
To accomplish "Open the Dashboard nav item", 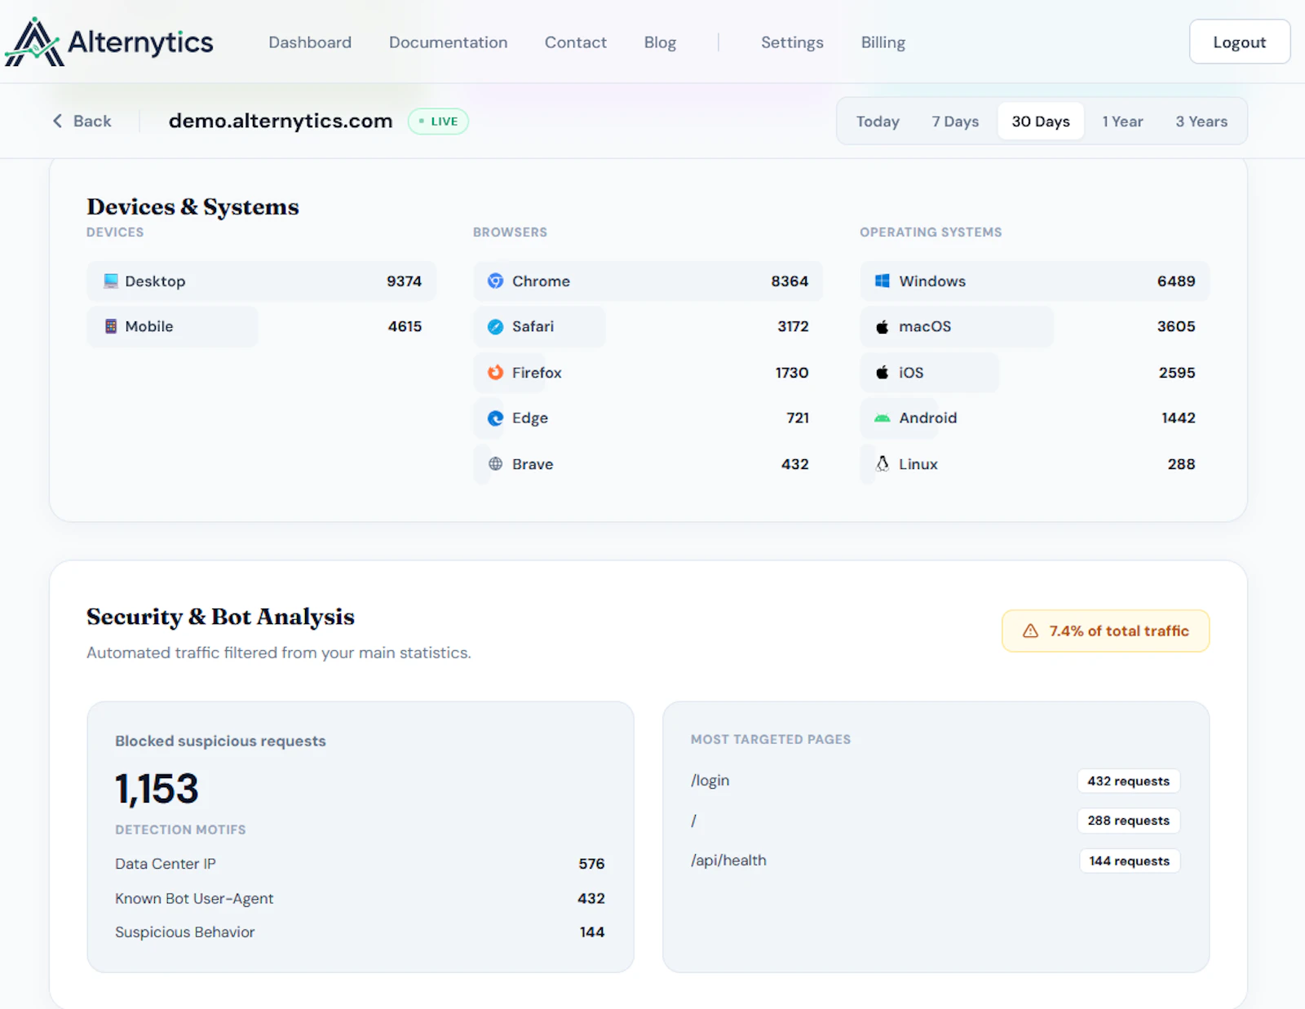I will tap(310, 42).
